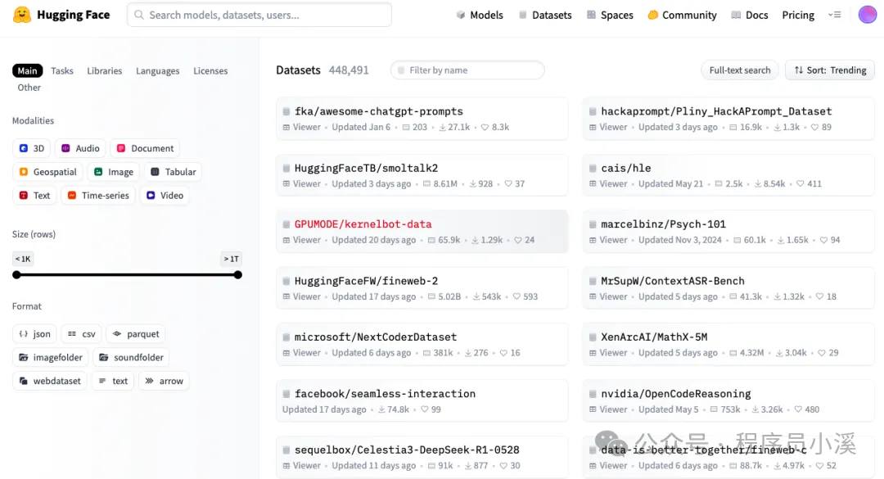The width and height of the screenshot is (884, 479).
Task: Click the heart icon on fineweb-2 card
Action: tap(516, 296)
